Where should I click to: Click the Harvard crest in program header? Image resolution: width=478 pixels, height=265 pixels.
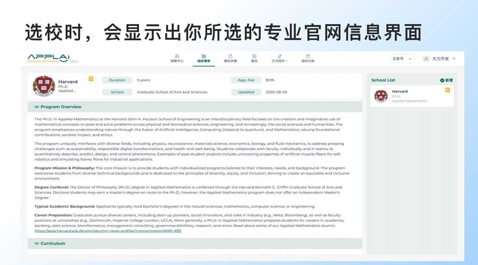coord(44,86)
